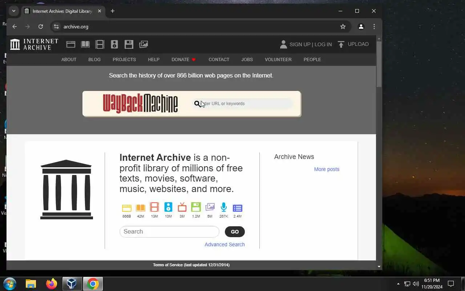Screen dimensions: 465x291
Task: Open the Texts book icon in top nav
Action: (85, 44)
